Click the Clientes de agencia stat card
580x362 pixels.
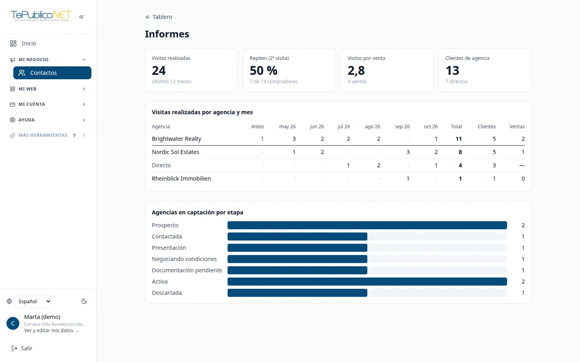[x=485, y=70]
